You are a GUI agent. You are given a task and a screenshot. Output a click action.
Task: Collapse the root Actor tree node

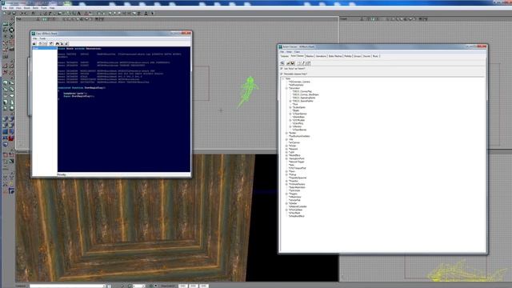[x=283, y=78]
